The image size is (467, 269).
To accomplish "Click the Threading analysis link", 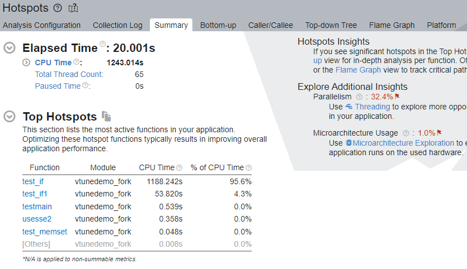I will pyautogui.click(x=372, y=107).
